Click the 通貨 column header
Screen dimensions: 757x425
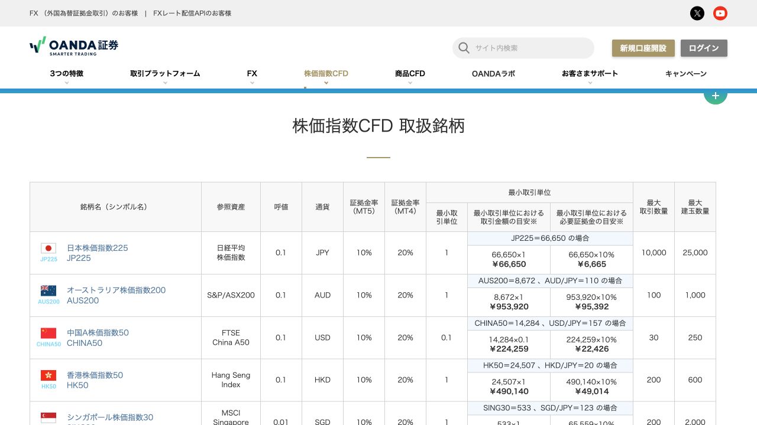(322, 207)
